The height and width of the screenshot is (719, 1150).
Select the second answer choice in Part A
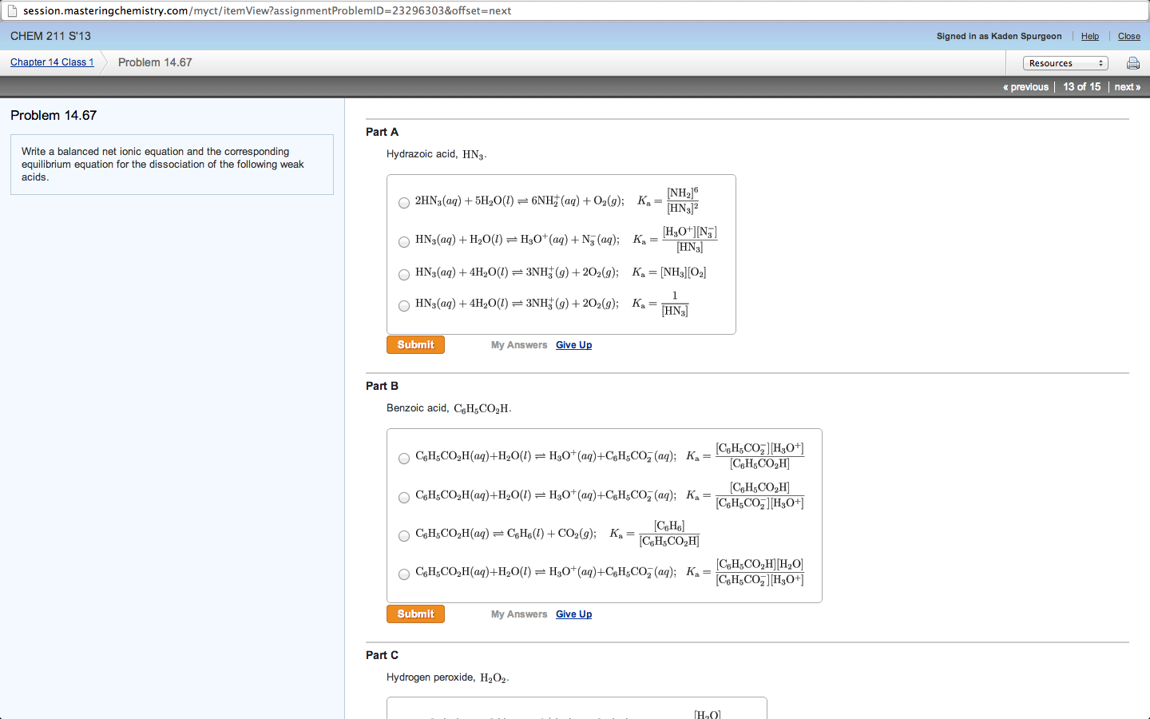point(403,241)
